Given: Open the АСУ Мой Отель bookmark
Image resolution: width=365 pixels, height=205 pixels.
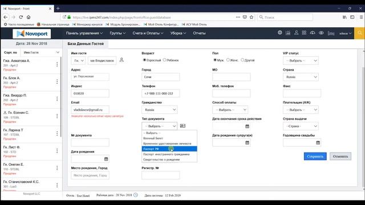Looking at the screenshot, I should pyautogui.click(x=194, y=24).
